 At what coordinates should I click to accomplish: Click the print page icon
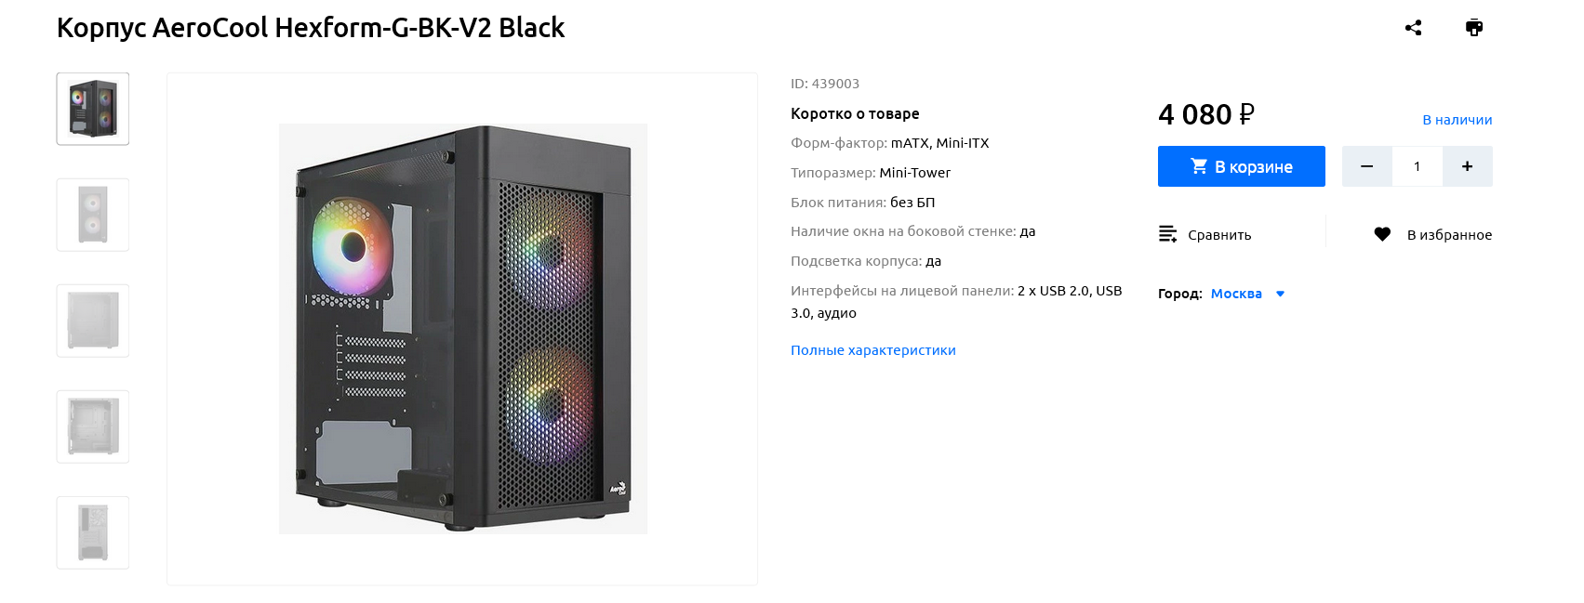coord(1474,28)
